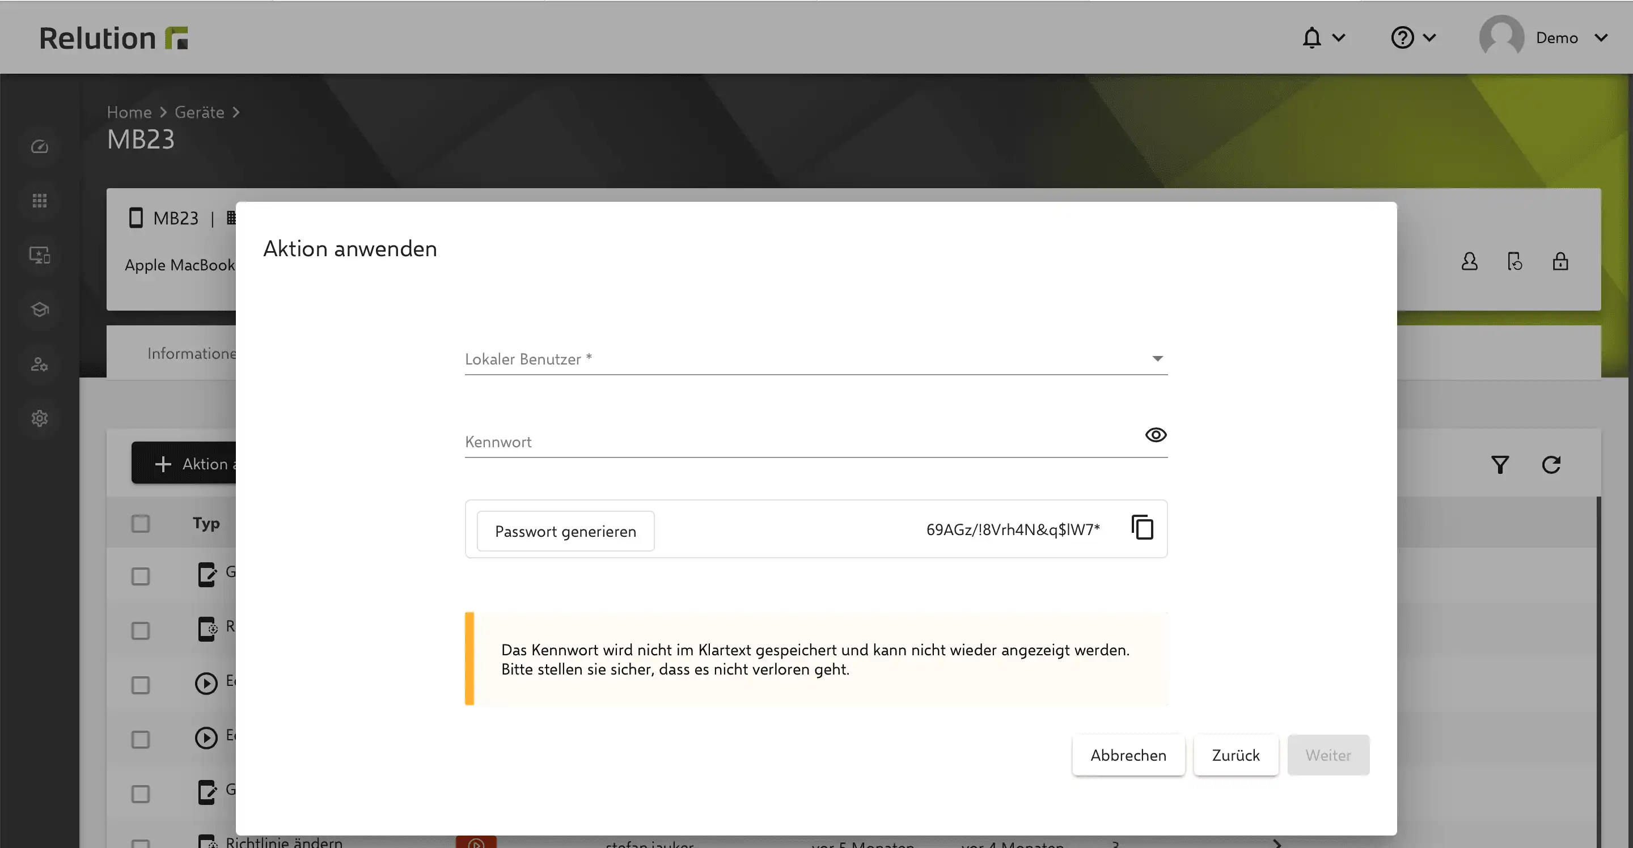
Task: Click the Typ column header
Action: point(206,523)
